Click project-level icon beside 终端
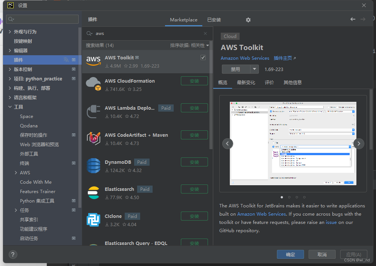376x266 pixels. click(73, 163)
